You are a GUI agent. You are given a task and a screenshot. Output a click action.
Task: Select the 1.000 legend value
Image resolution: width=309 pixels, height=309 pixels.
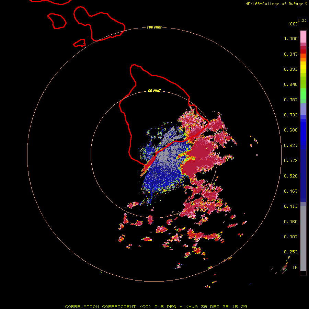click(291, 38)
